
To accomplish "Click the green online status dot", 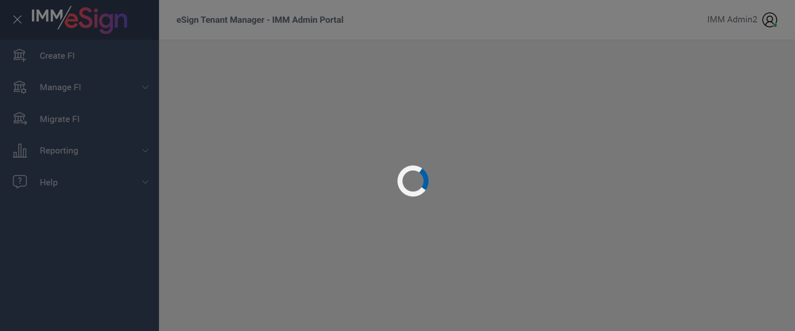I will point(775,25).
